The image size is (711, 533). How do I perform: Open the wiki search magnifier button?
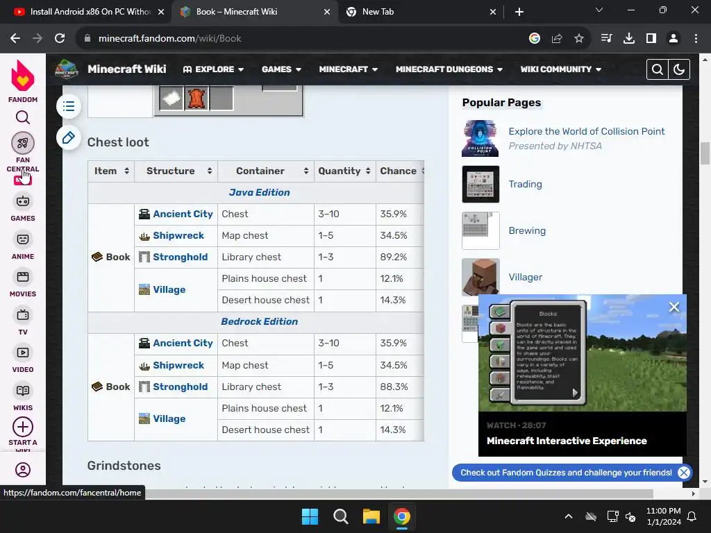coord(657,69)
